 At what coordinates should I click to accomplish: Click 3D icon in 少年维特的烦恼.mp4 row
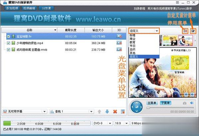[x=119, y=43]
